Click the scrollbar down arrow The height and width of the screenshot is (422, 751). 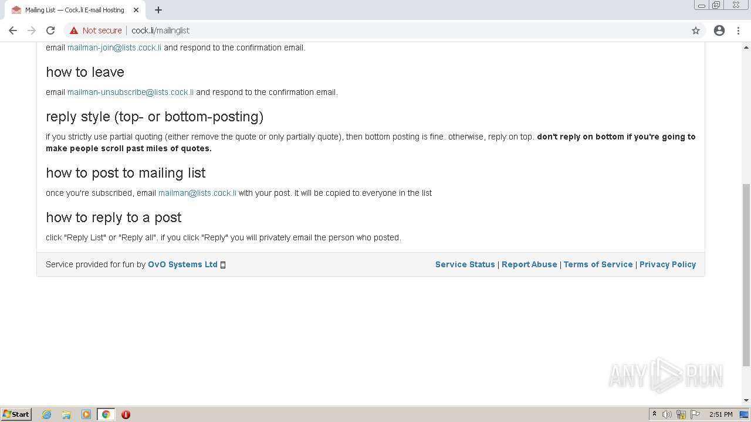pyautogui.click(x=746, y=400)
